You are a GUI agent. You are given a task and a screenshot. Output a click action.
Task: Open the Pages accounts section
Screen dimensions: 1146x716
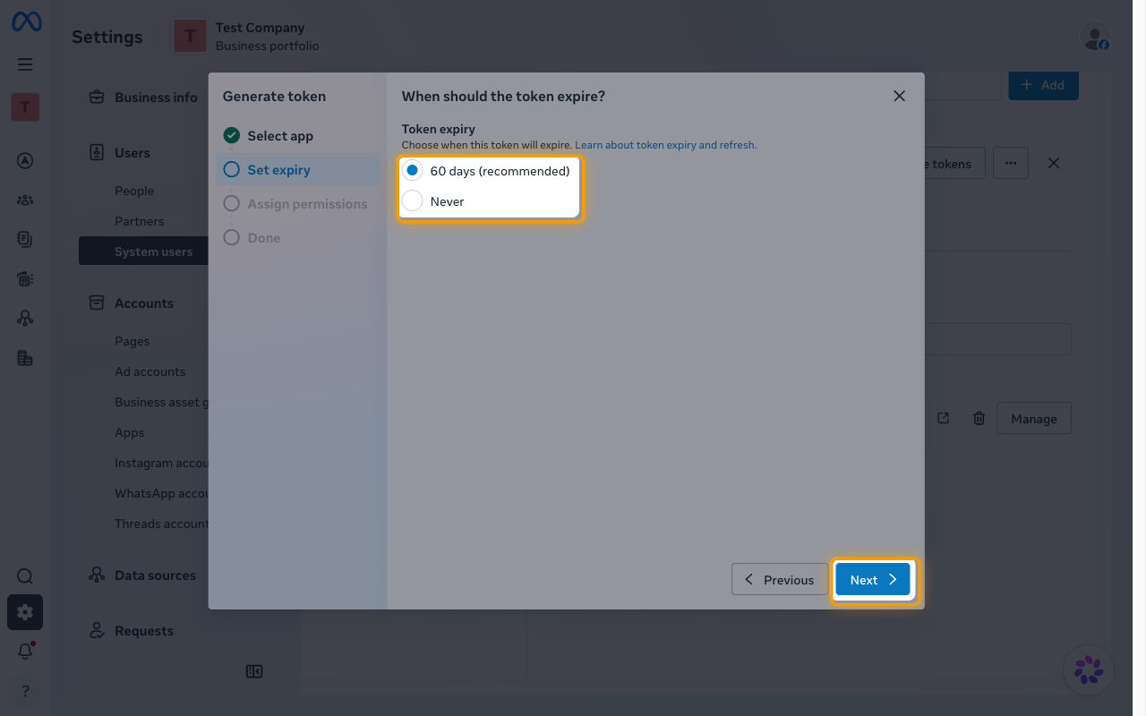click(133, 341)
